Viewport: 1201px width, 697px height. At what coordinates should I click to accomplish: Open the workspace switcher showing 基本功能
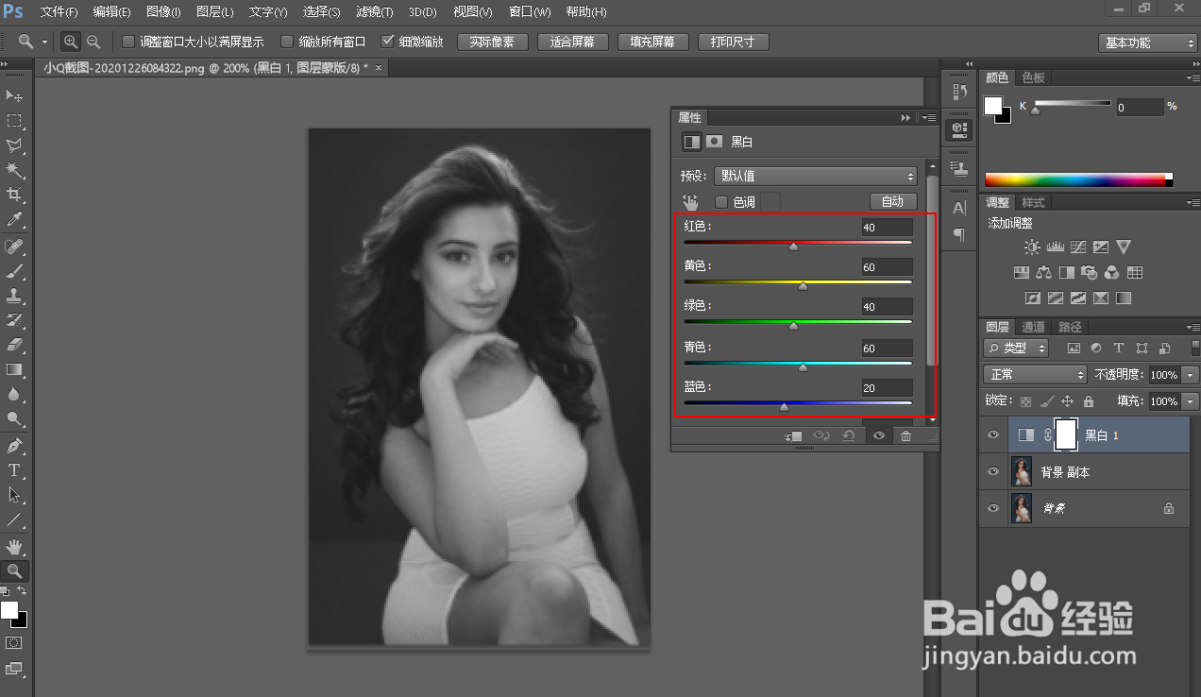click(x=1147, y=42)
